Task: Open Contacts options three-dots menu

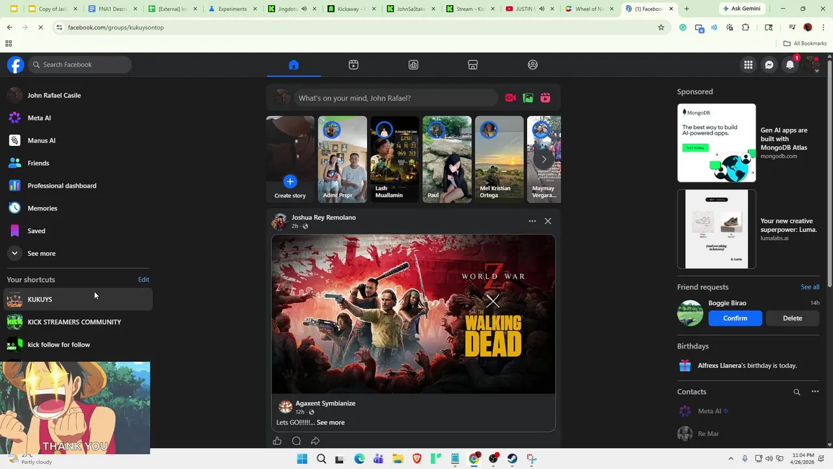Action: pos(815,391)
